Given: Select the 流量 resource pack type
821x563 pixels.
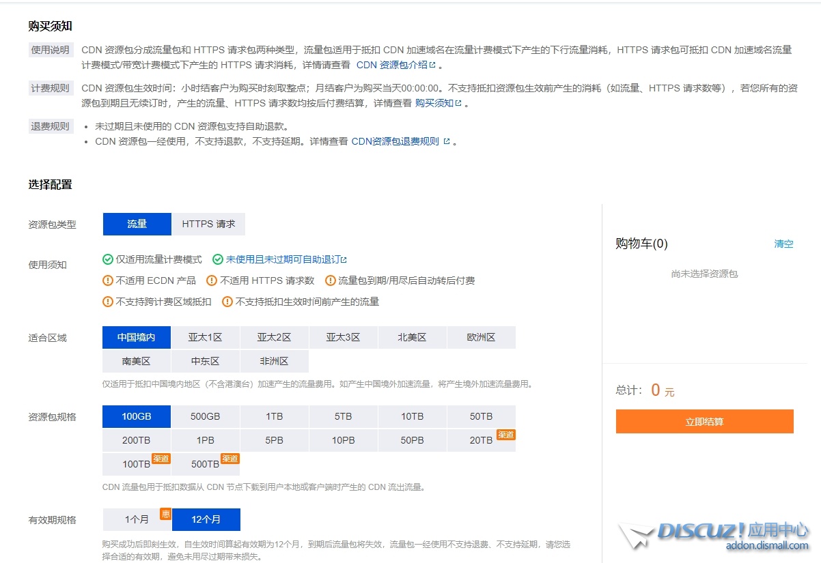Looking at the screenshot, I should pyautogui.click(x=137, y=224).
